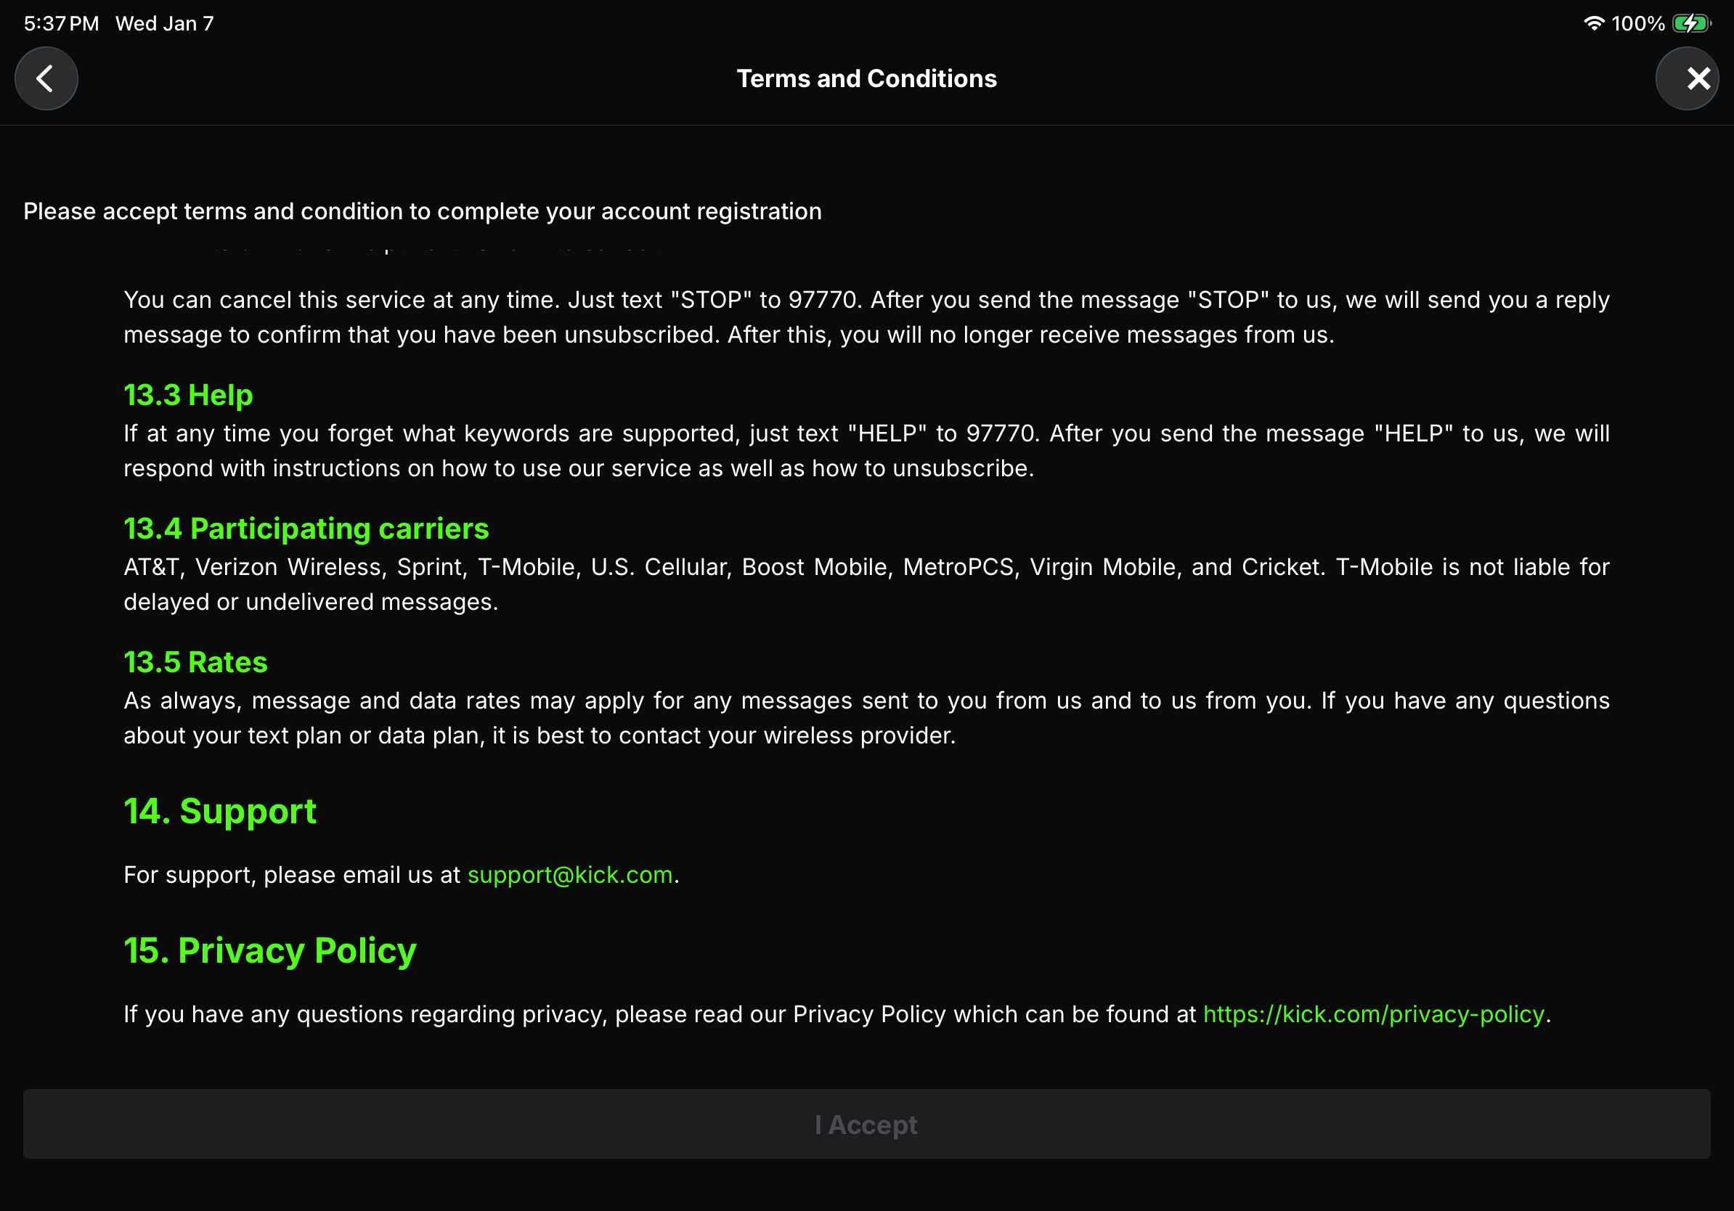
Task: Click the 13.5 Rates heading
Action: (195, 662)
